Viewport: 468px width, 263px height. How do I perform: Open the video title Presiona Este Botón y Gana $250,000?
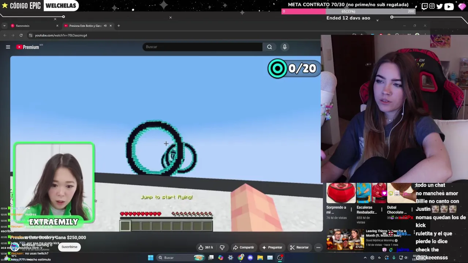[48, 237]
